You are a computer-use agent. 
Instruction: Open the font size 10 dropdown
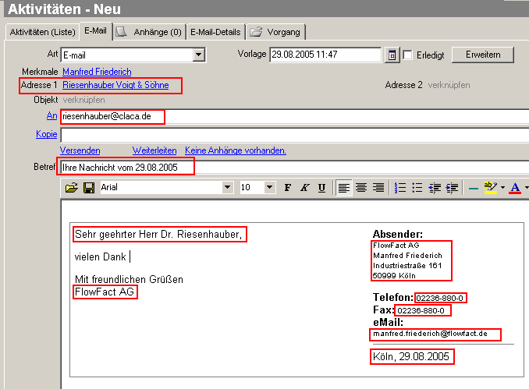(x=269, y=187)
